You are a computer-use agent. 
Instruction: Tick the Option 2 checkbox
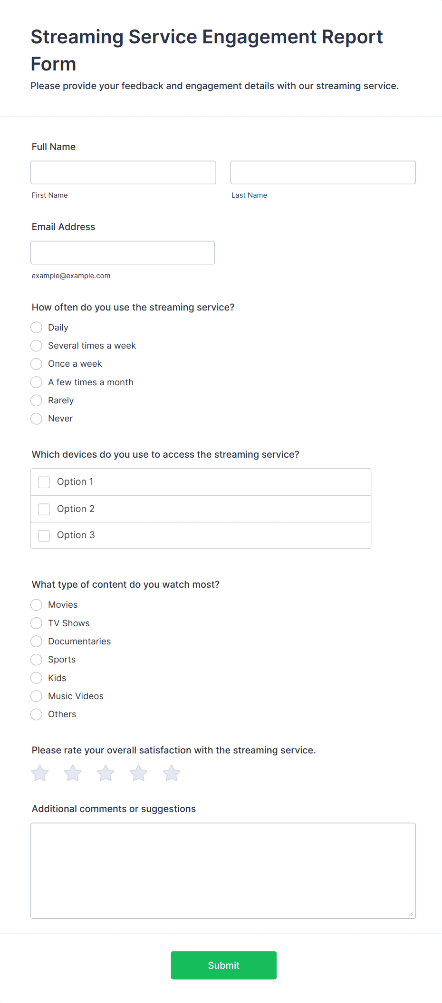click(44, 509)
